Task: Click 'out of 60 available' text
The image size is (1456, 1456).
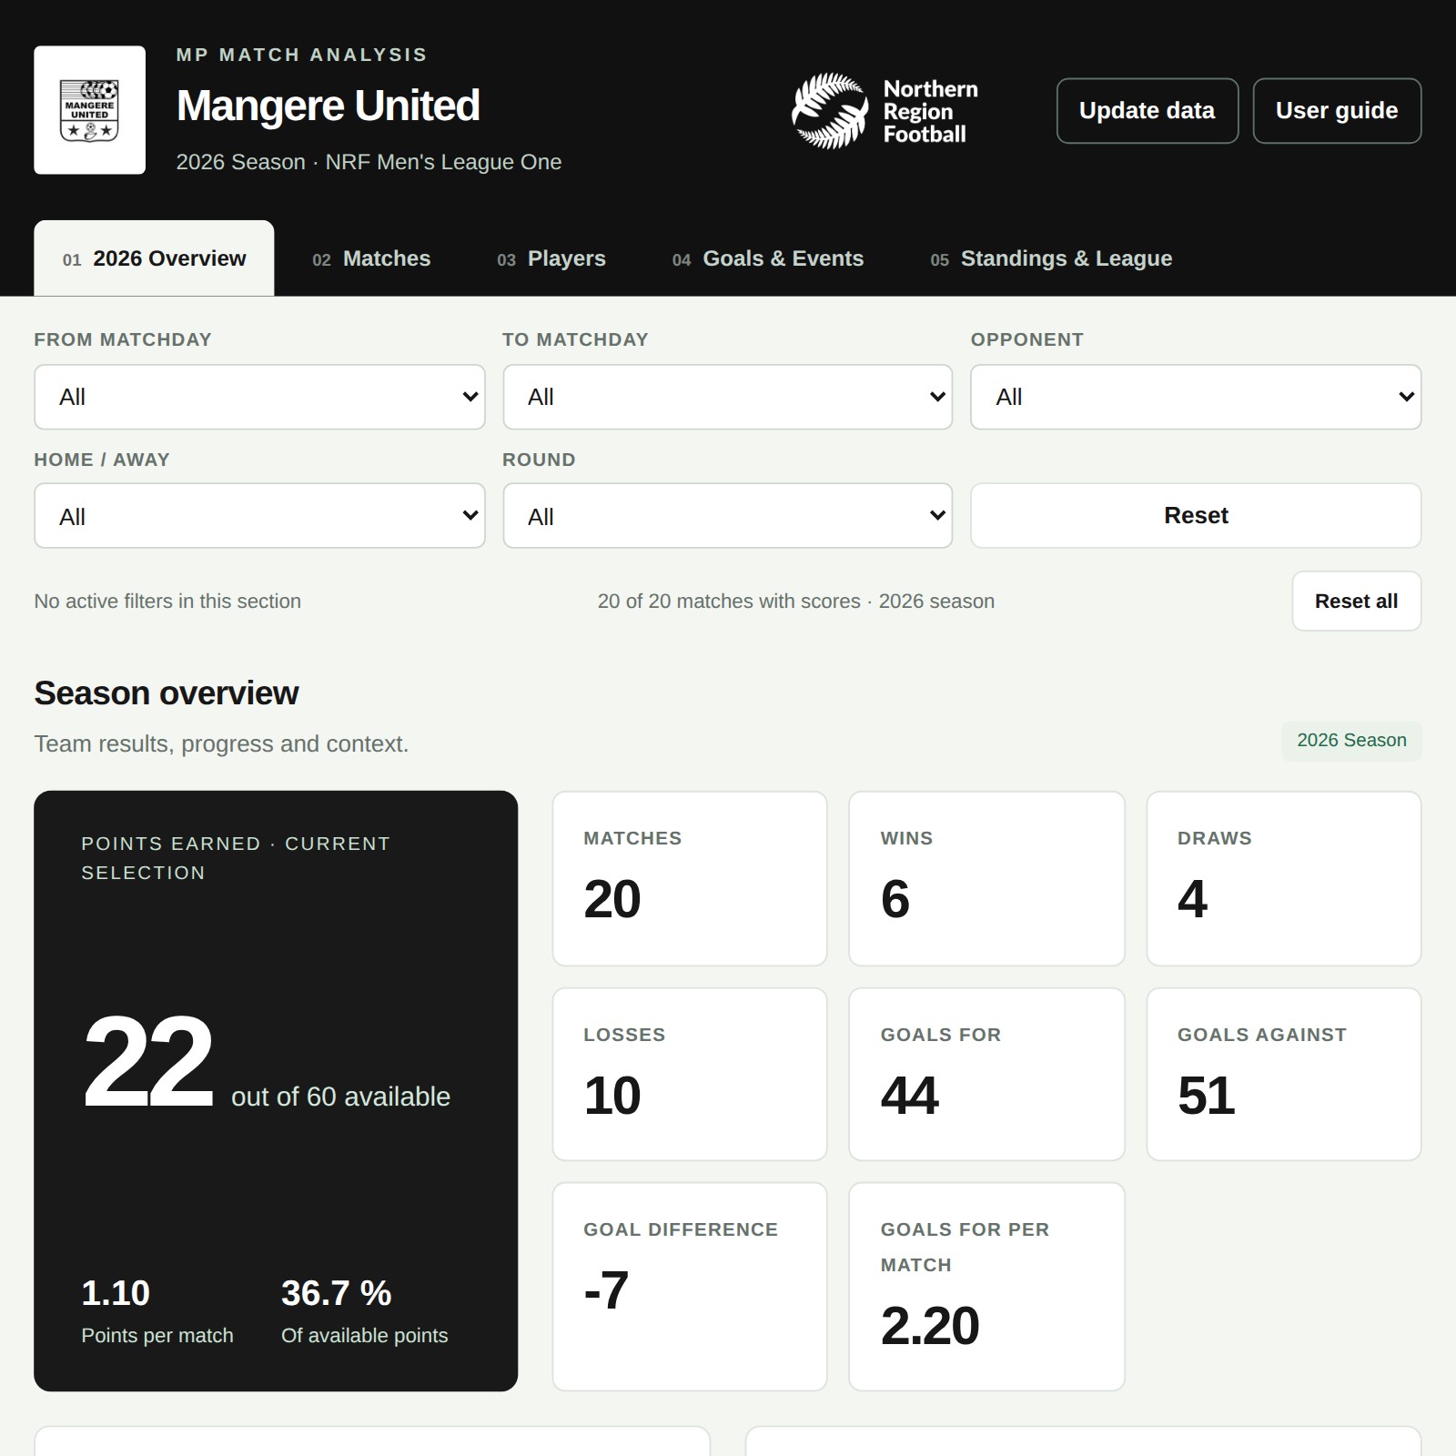Action: (340, 1097)
